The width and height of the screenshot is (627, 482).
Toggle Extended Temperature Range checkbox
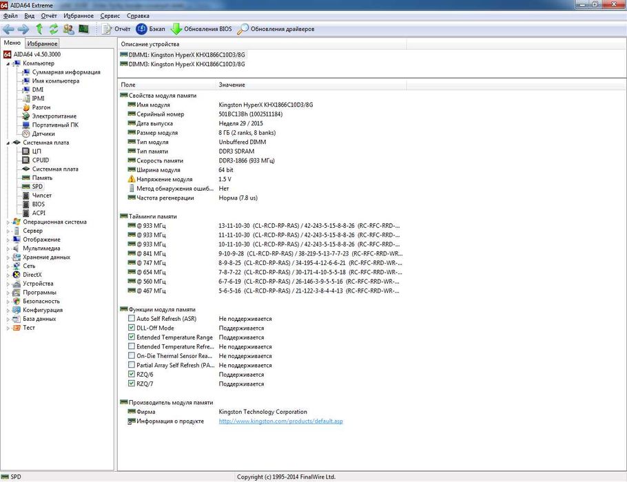pos(131,337)
